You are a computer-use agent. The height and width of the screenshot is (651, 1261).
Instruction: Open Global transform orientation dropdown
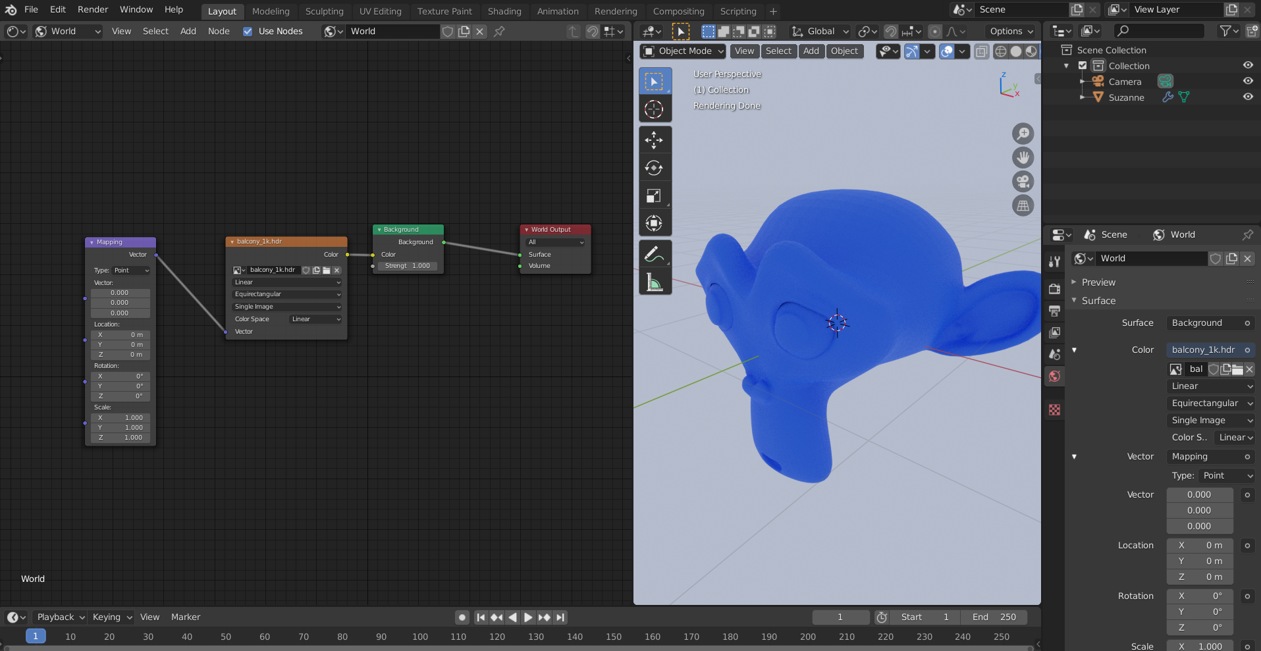point(821,31)
